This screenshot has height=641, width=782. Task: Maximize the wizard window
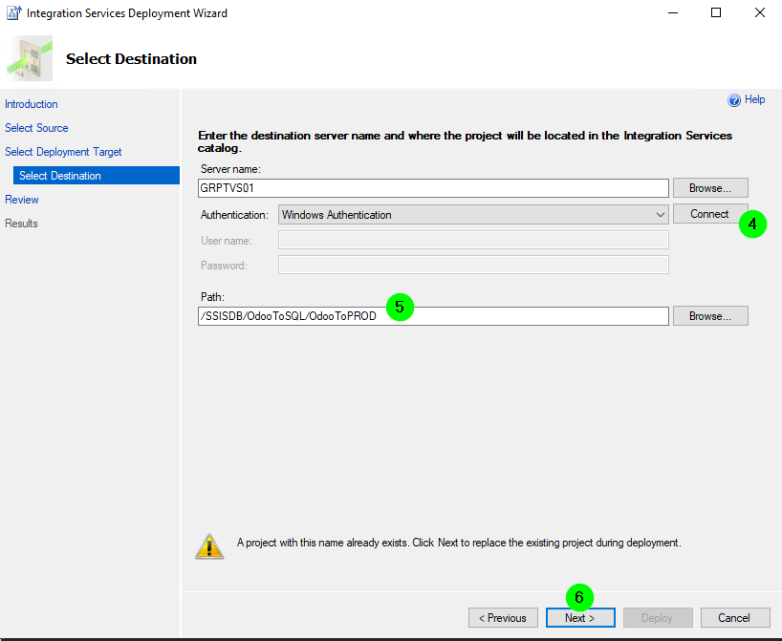click(716, 13)
